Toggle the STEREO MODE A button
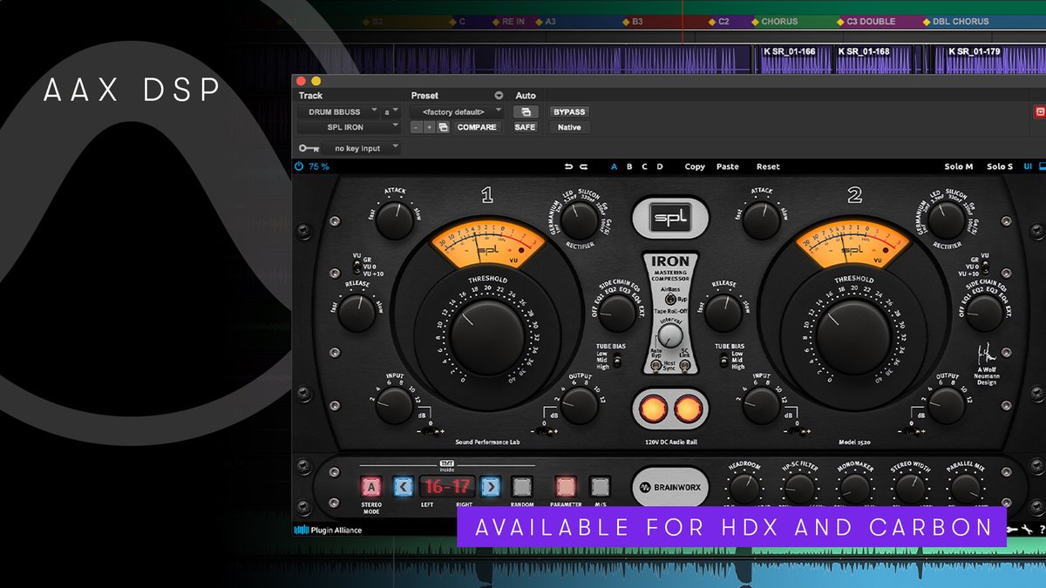1046x588 pixels. (371, 486)
